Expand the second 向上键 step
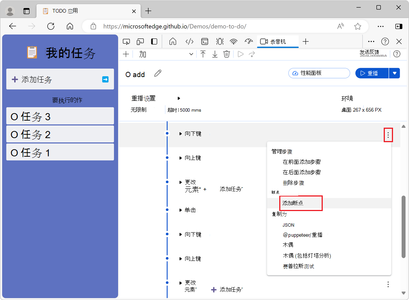409x300 pixels. (x=180, y=259)
